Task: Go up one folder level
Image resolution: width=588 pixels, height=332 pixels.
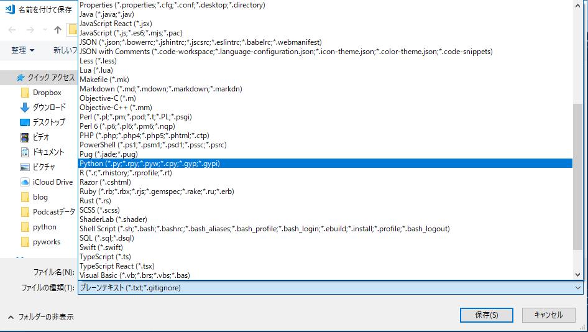Action: (x=57, y=30)
